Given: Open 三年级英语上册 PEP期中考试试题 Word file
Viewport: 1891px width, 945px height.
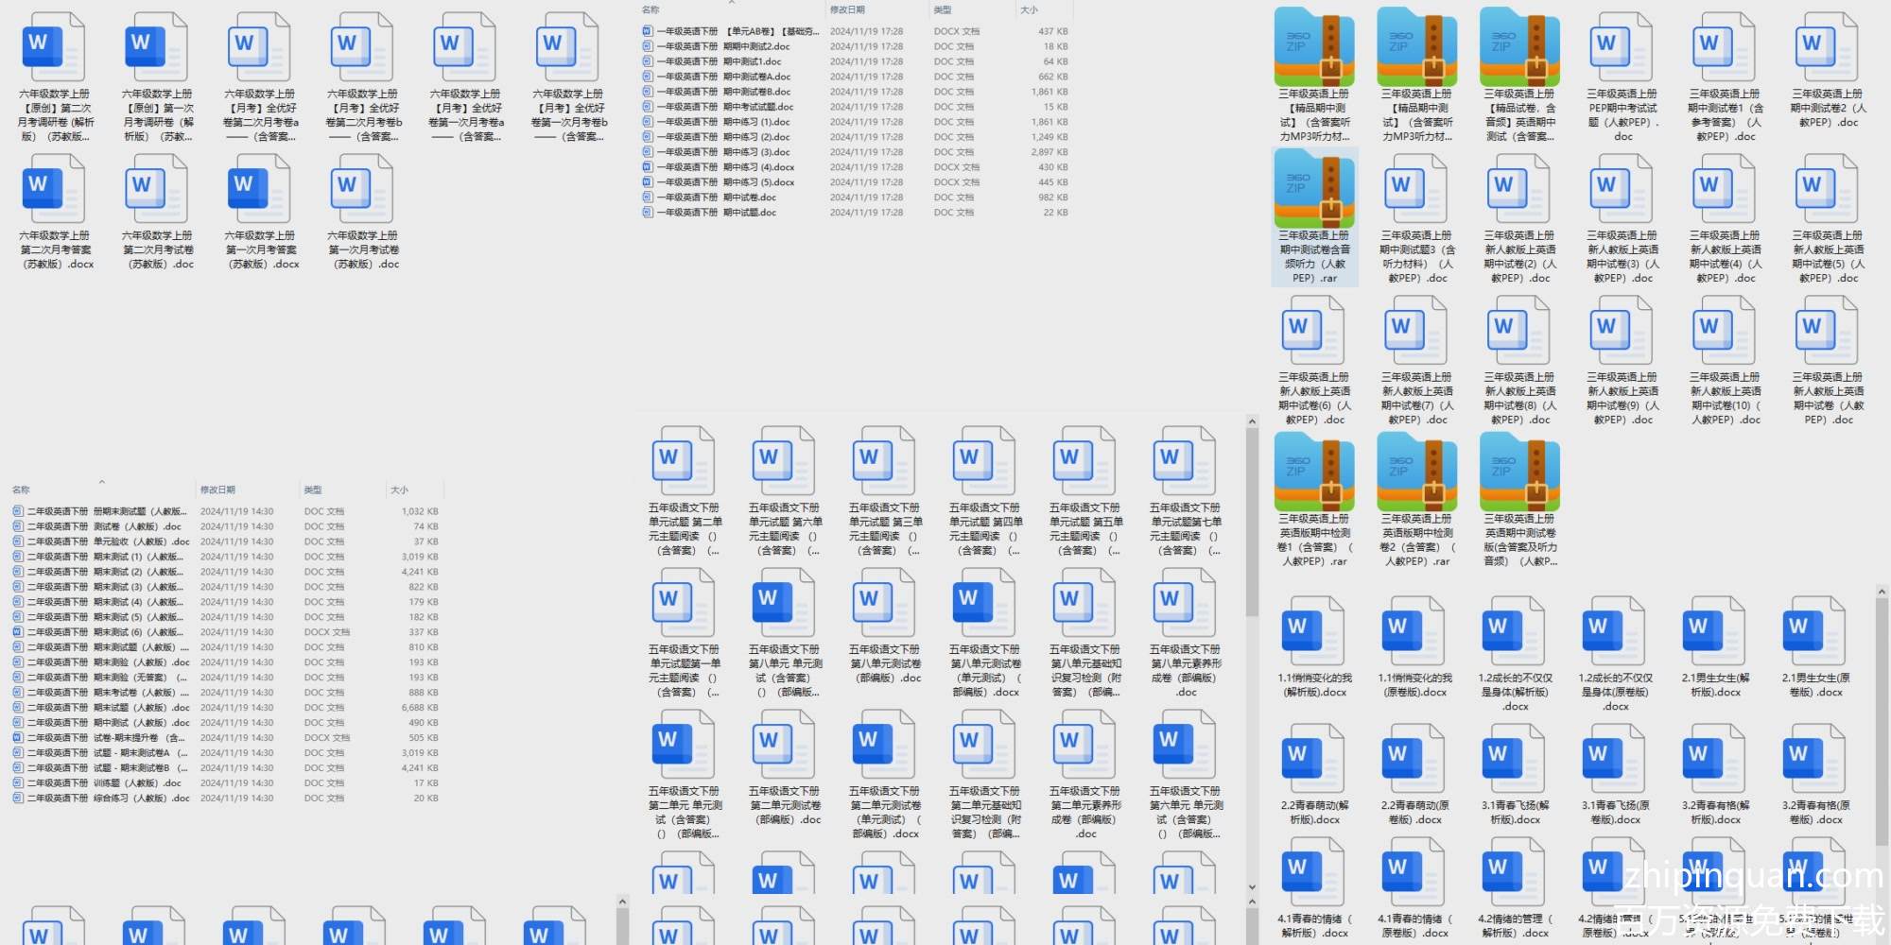Looking at the screenshot, I should pos(1622,47).
